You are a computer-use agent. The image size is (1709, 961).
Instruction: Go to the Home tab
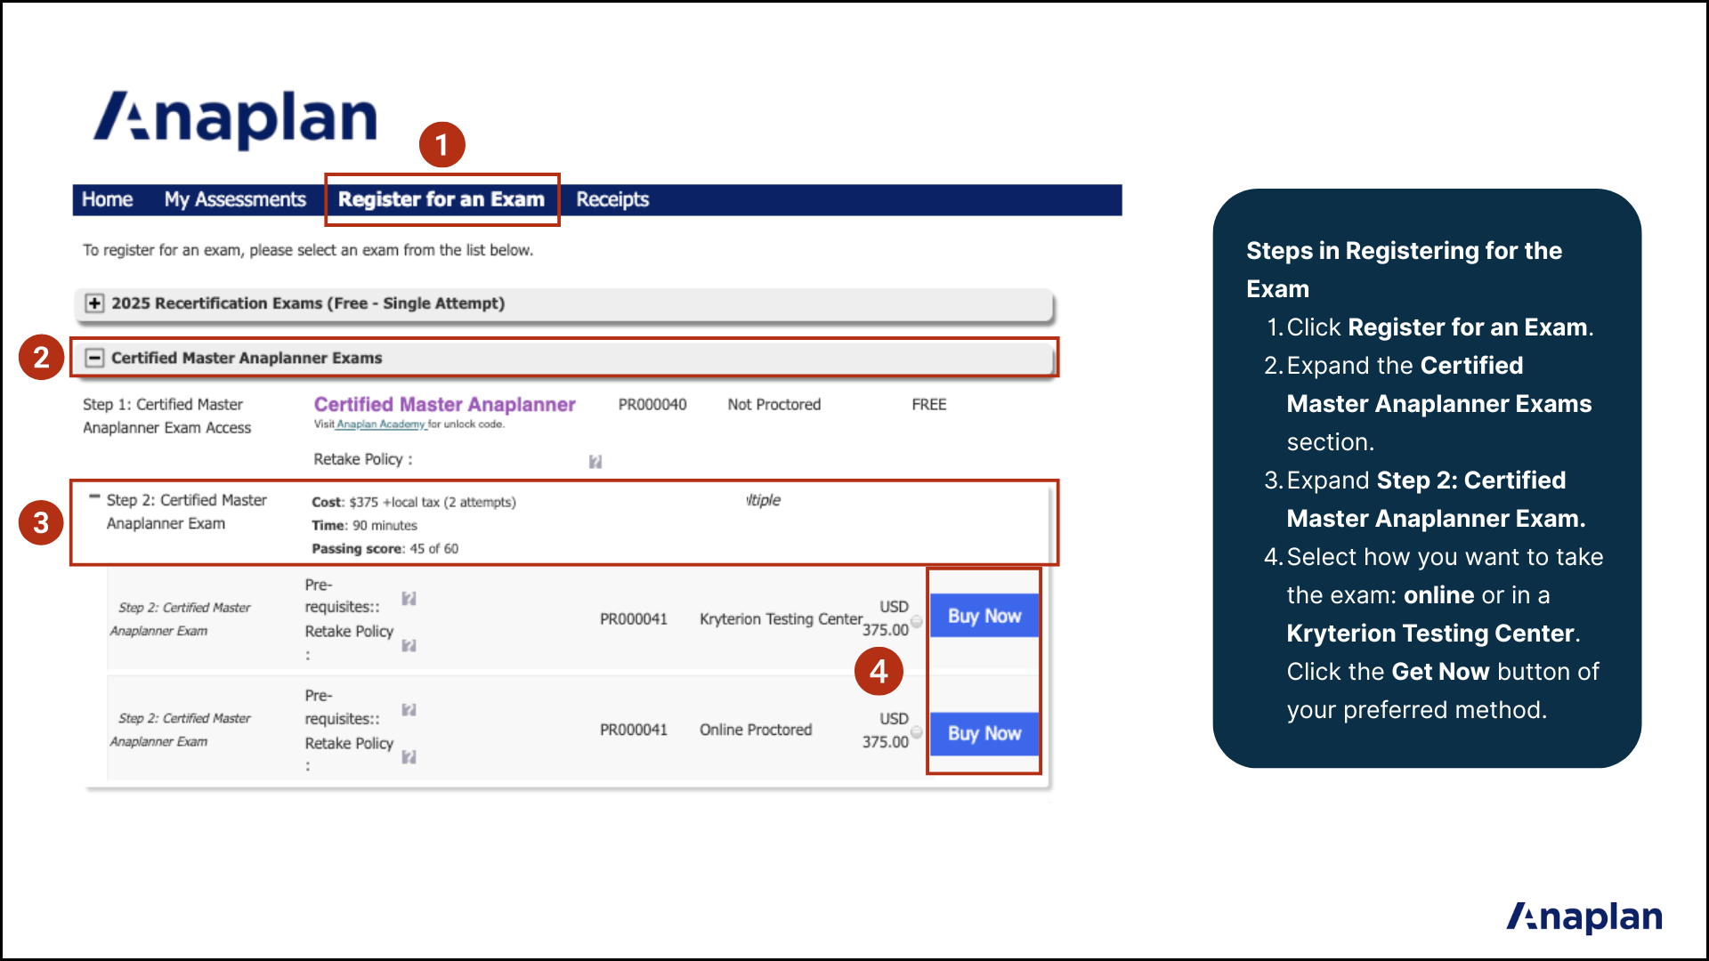(x=107, y=199)
